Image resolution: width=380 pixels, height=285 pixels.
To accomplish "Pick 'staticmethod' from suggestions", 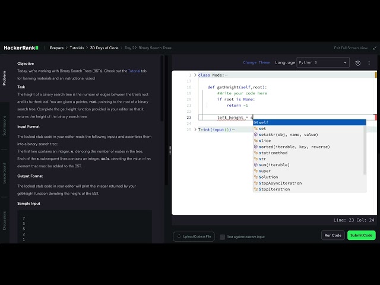I will (309, 153).
